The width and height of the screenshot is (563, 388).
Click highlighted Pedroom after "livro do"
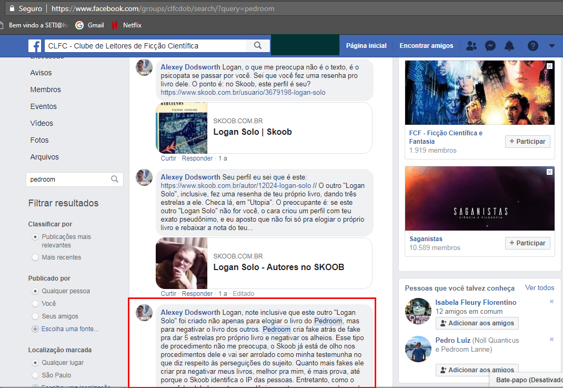tap(328, 321)
